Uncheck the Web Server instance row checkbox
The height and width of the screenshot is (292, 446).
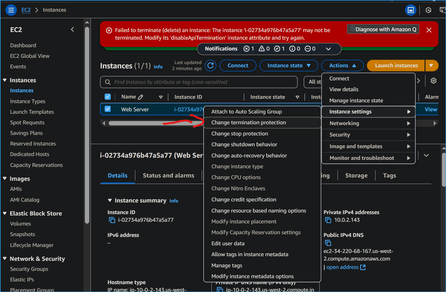108,109
